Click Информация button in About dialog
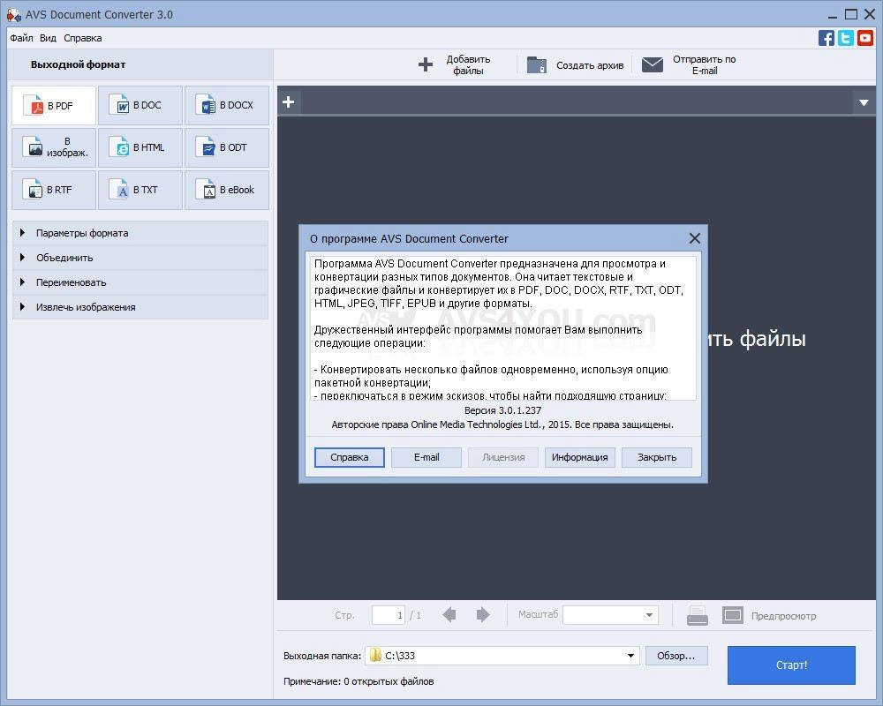Image resolution: width=883 pixels, height=706 pixels. [x=579, y=457]
